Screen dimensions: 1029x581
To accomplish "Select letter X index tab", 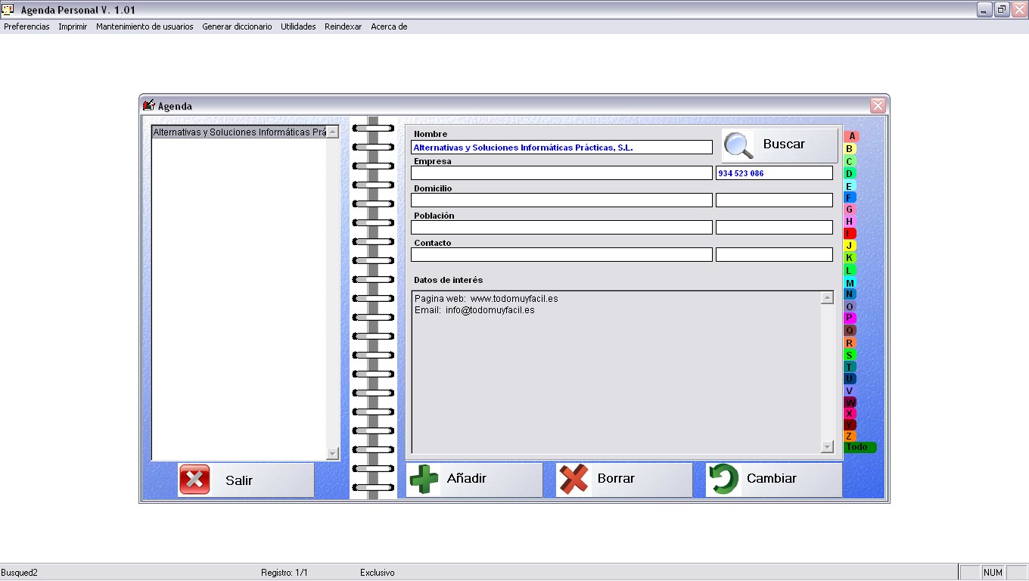I will click(x=850, y=414).
